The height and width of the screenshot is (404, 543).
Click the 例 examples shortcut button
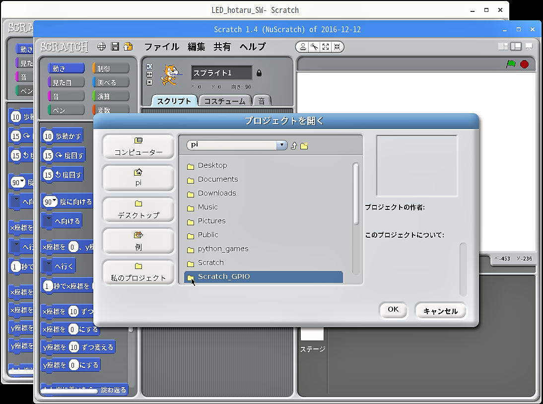coord(138,241)
